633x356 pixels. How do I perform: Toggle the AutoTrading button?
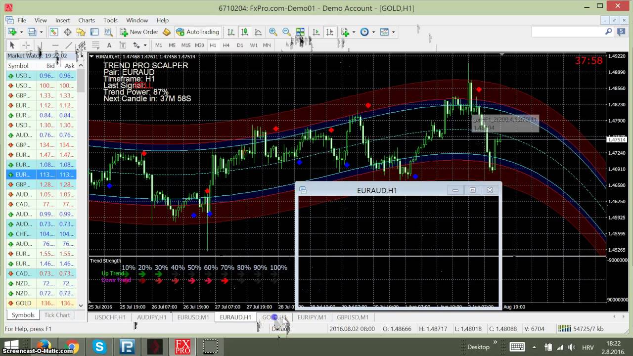click(x=197, y=32)
